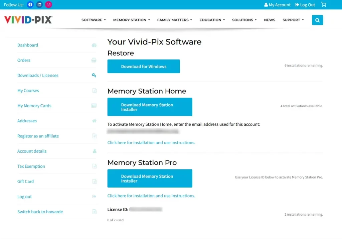Click the Orders basket icon
This screenshot has width=342, height=239.
pyautogui.click(x=94, y=60)
